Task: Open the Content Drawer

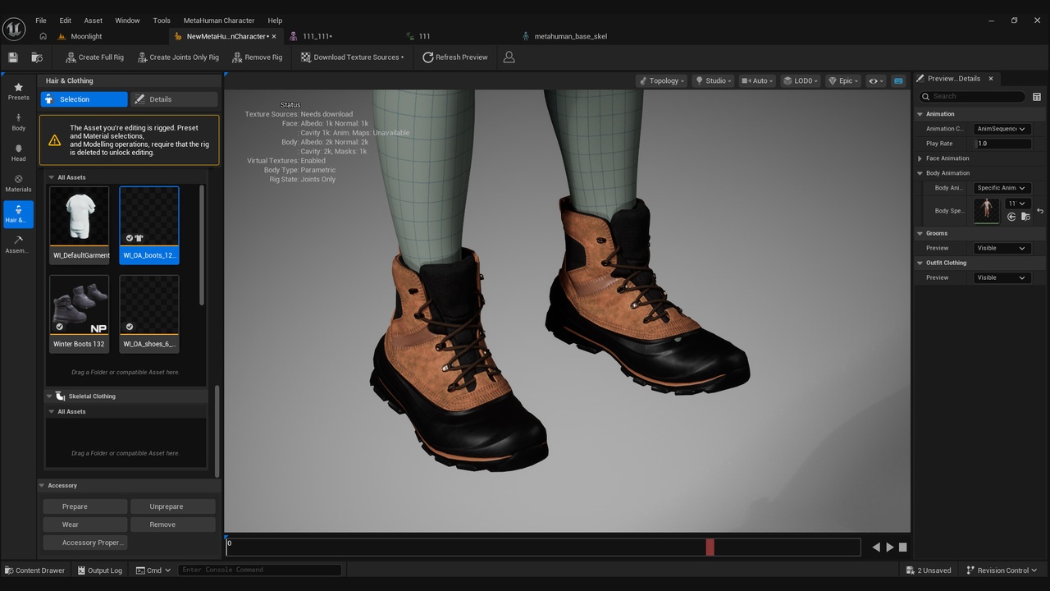Action: 34,570
